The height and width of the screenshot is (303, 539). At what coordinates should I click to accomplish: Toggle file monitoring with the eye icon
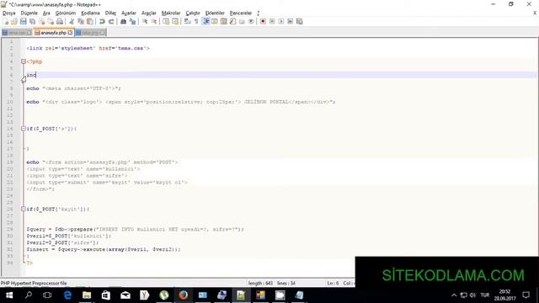251,22
